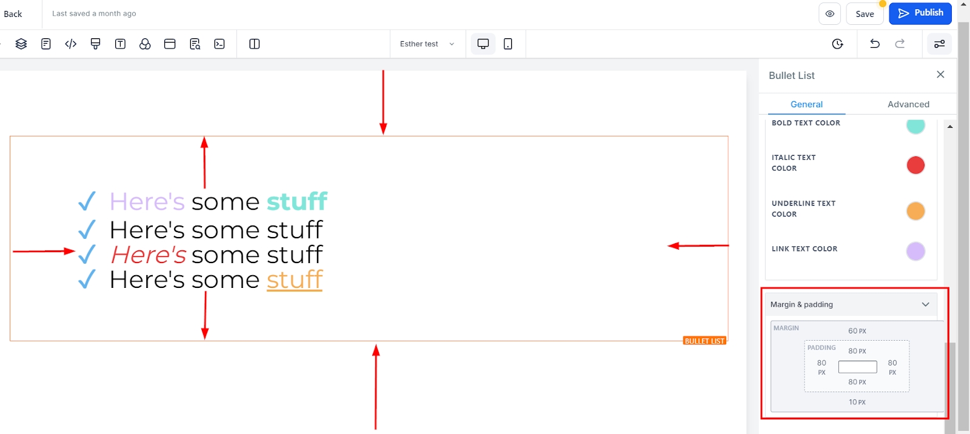This screenshot has height=434, width=970.
Task: Pick the red italic text color swatch
Action: [x=915, y=165]
